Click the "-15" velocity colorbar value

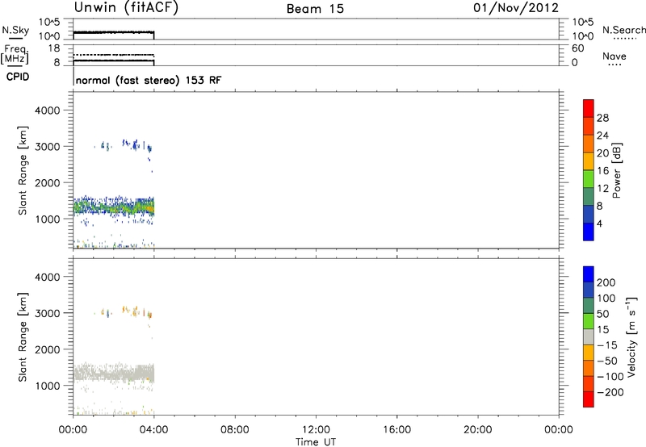point(607,345)
